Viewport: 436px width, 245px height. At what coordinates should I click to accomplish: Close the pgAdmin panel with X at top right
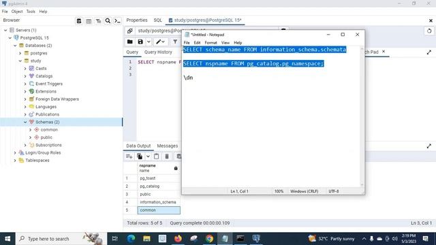[431, 20]
